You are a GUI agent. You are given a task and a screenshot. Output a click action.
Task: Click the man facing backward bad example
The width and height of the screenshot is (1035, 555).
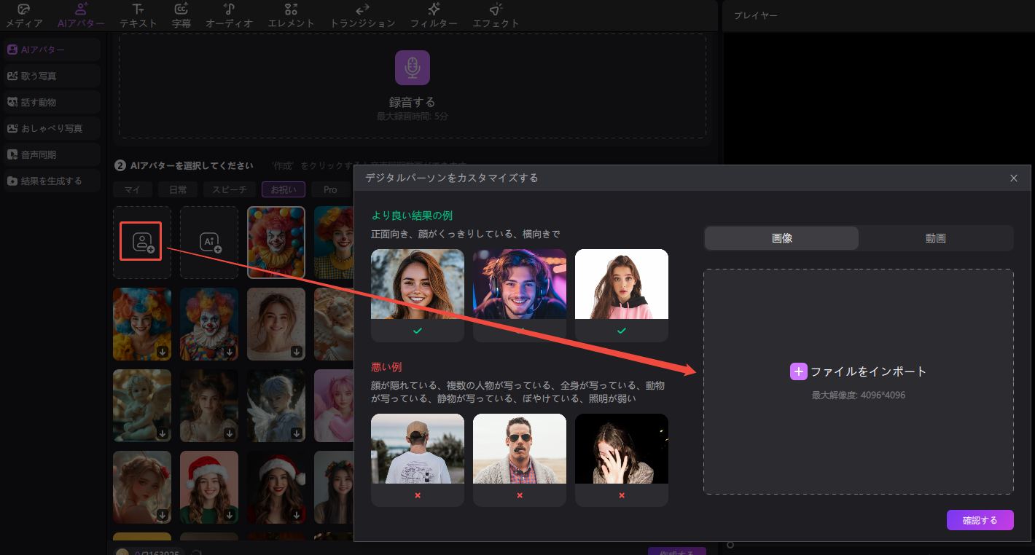(x=418, y=449)
